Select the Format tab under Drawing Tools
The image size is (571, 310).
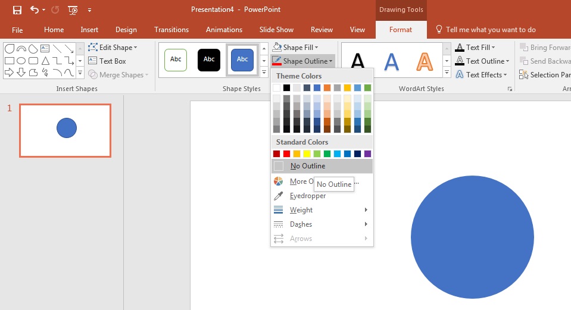(x=401, y=30)
